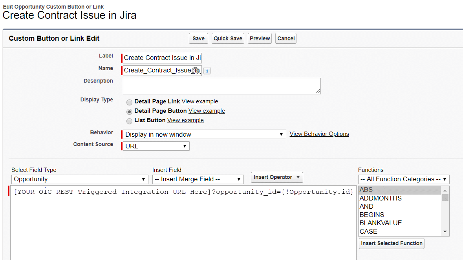Open the Content Source dropdown
The image size is (463, 260).
point(156,146)
